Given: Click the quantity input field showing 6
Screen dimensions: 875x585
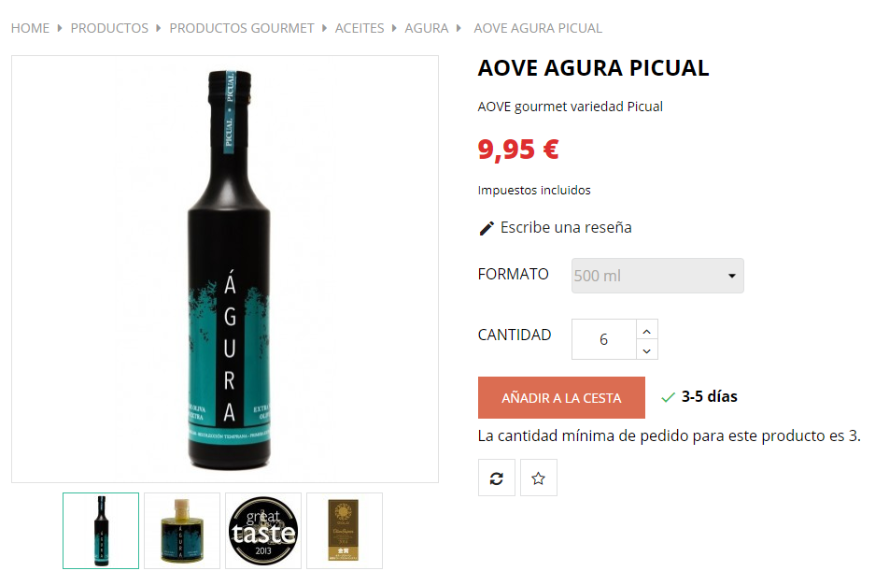Looking at the screenshot, I should pyautogui.click(x=604, y=339).
